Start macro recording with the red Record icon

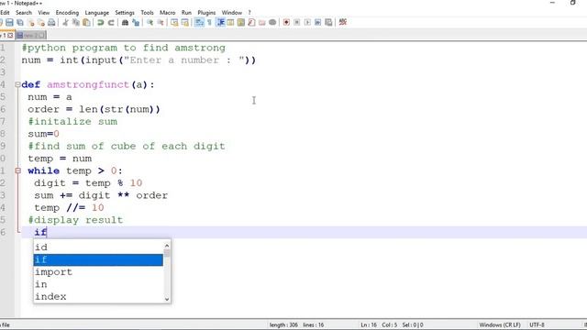click(x=286, y=22)
